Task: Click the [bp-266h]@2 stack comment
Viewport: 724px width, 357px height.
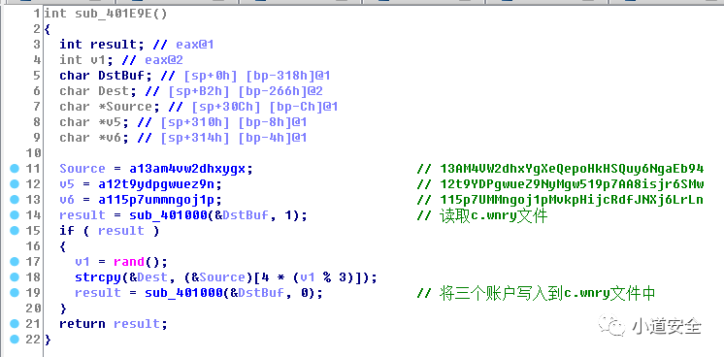Action: 280,91
